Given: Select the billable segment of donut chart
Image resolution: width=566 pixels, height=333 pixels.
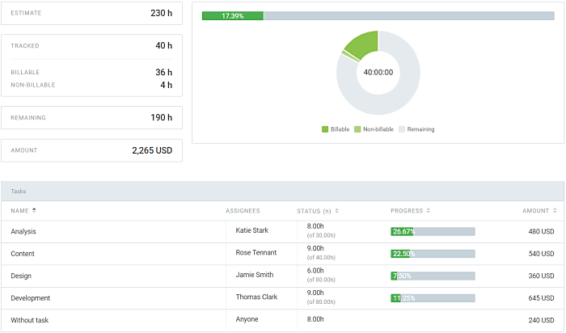Looking at the screenshot, I should (x=362, y=43).
